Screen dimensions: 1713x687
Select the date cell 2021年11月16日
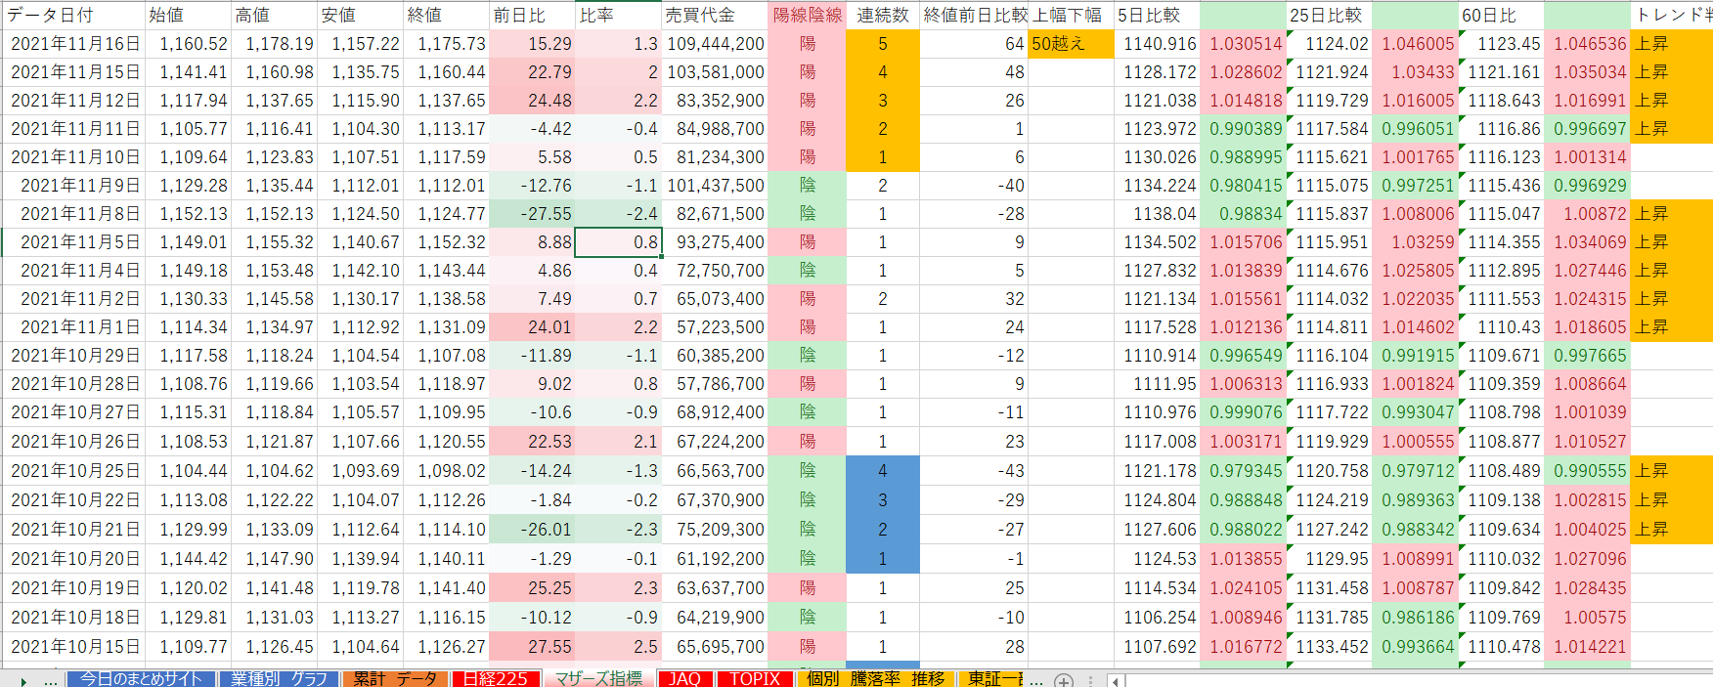74,44
